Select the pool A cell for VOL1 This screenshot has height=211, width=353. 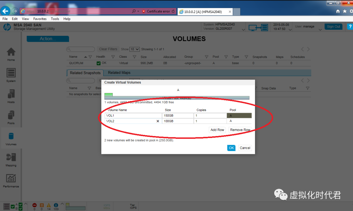239,115
